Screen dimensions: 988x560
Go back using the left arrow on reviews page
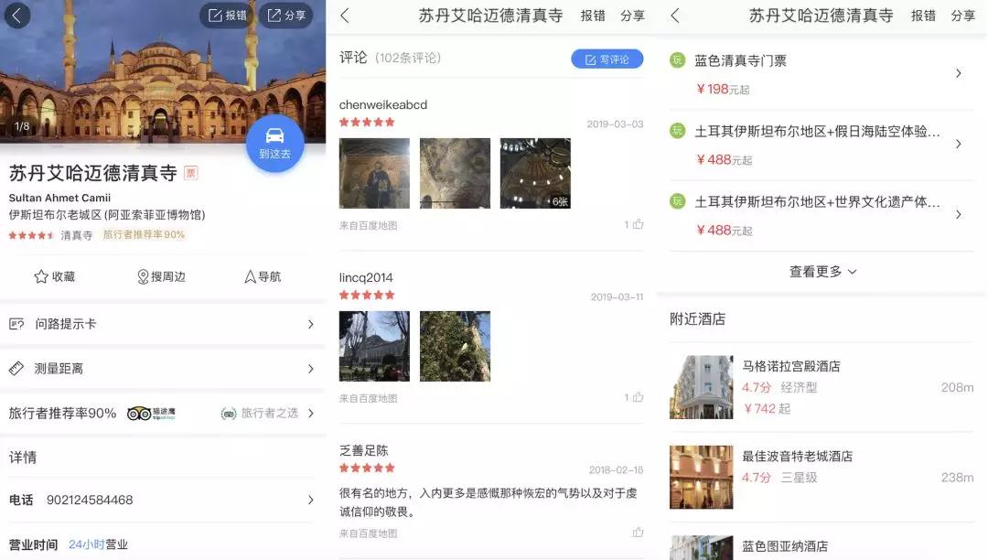(x=344, y=15)
